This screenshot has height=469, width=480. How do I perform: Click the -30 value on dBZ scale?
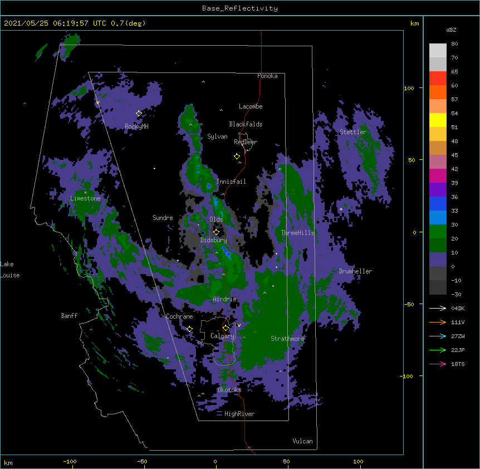tap(456, 295)
